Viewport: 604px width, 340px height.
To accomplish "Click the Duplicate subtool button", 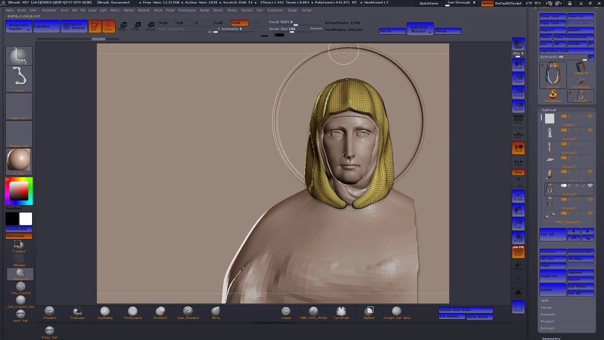I will pyautogui.click(x=553, y=276).
